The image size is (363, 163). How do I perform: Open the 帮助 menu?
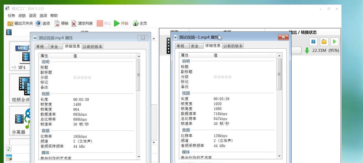click(54, 16)
